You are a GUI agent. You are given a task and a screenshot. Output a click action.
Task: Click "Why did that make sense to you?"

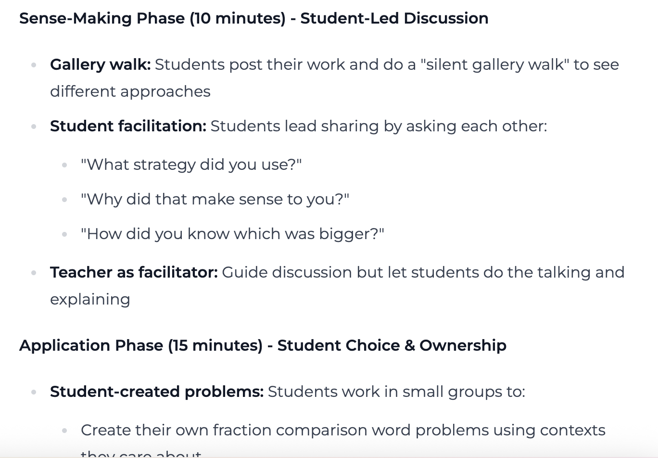click(x=215, y=199)
